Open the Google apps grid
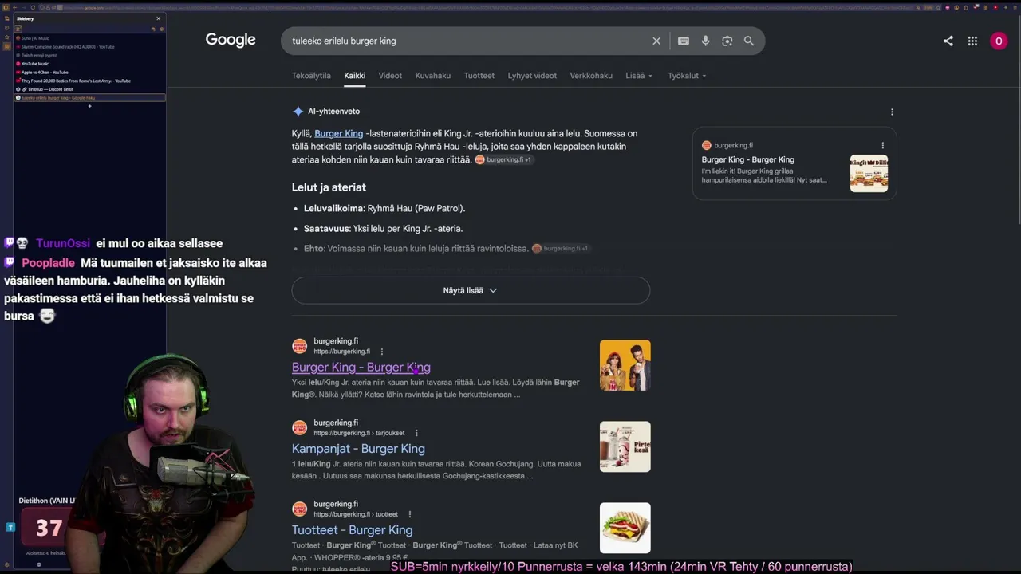The height and width of the screenshot is (574, 1021). (x=973, y=41)
